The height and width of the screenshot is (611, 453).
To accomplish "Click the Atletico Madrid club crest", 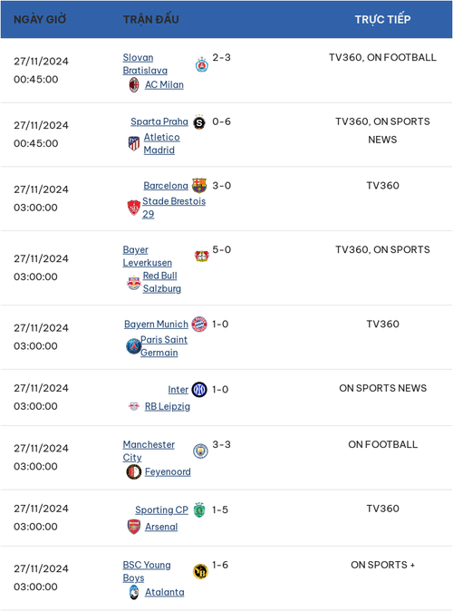I will [134, 143].
